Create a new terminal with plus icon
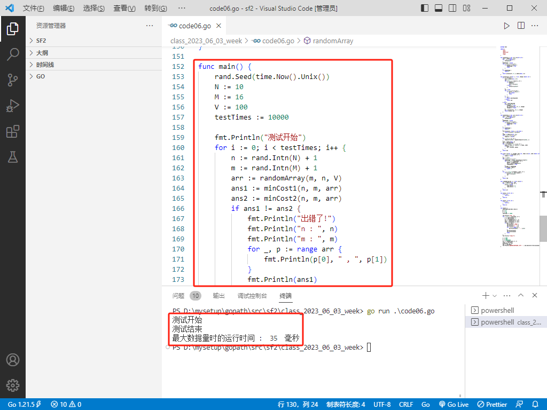 [486, 296]
